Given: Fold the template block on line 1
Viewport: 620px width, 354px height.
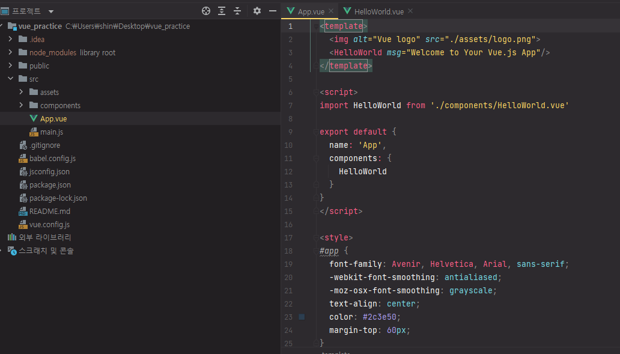Looking at the screenshot, I should pos(316,26).
